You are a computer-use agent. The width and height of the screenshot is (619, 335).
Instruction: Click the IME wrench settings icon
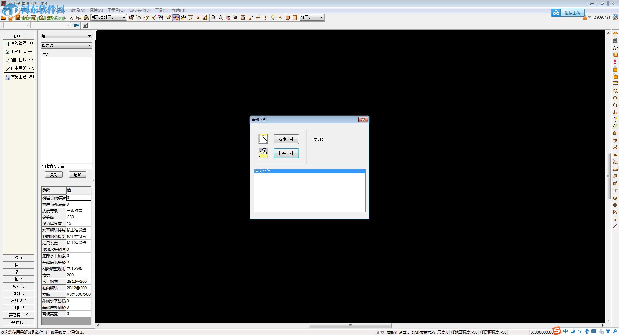pos(615,331)
